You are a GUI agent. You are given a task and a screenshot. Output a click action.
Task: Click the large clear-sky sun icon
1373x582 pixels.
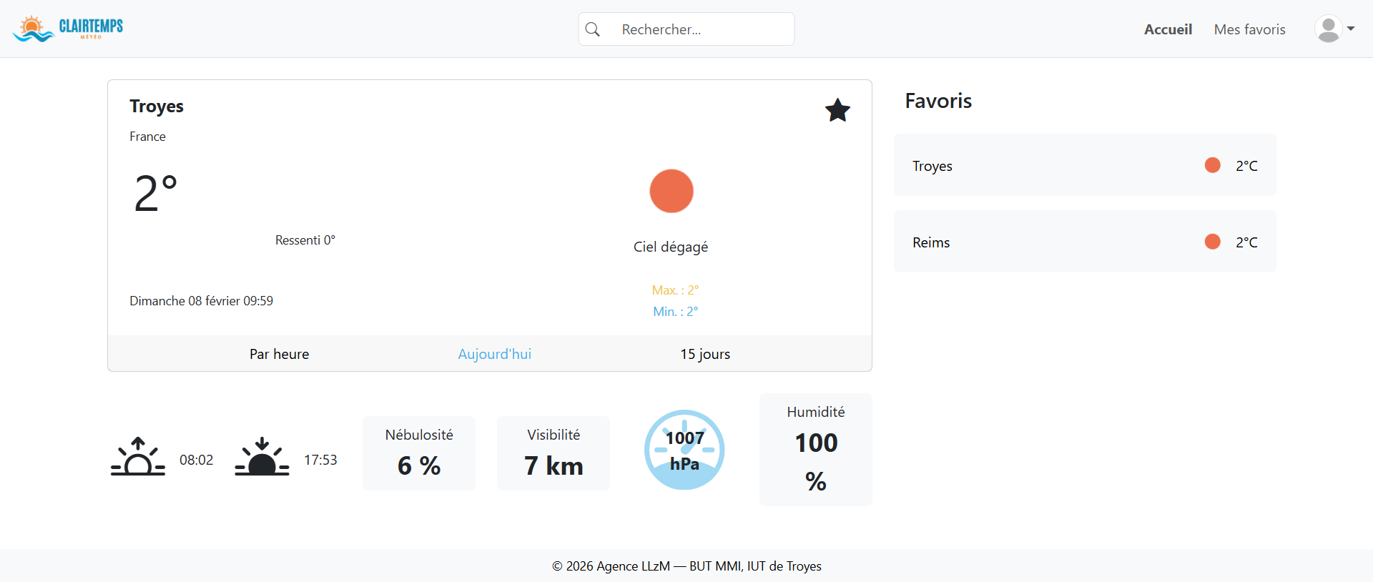671,191
